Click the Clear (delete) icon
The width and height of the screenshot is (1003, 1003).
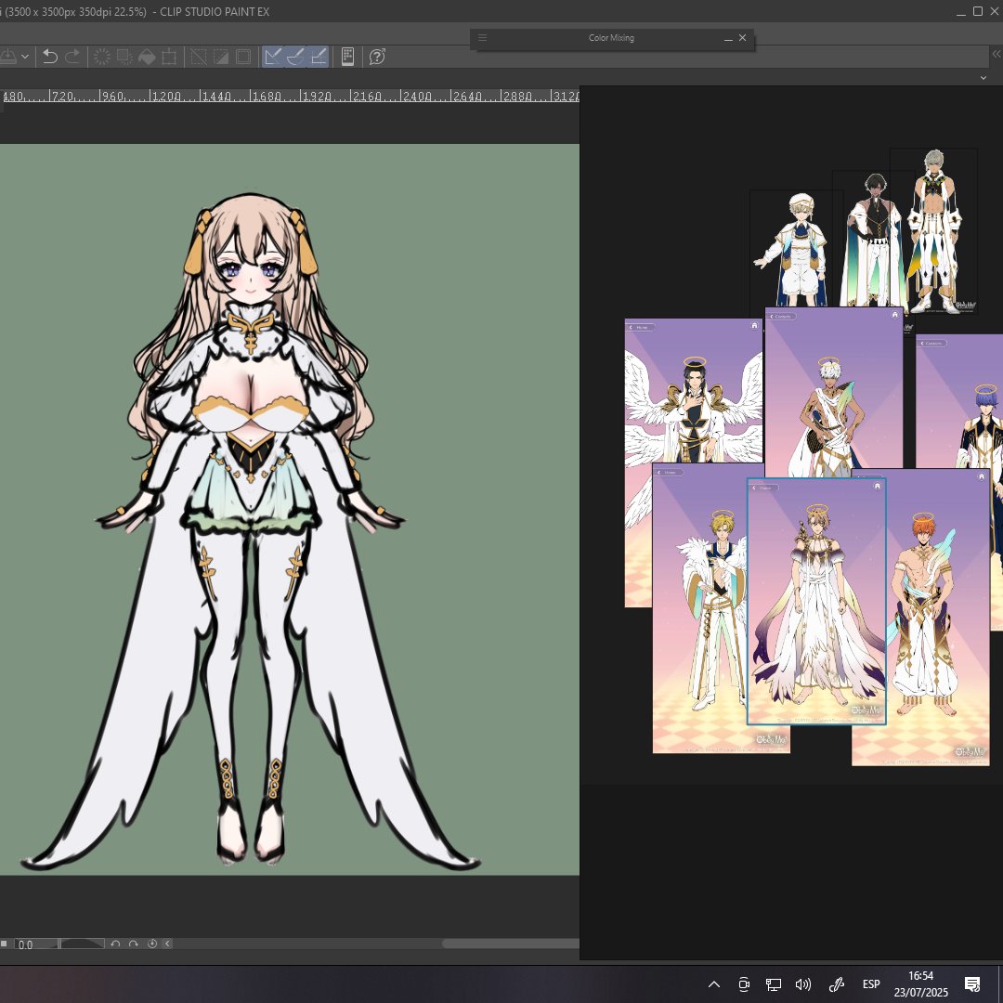click(101, 57)
